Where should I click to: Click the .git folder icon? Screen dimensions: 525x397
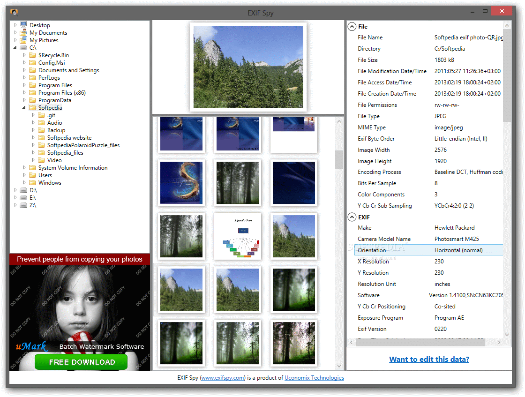click(42, 115)
